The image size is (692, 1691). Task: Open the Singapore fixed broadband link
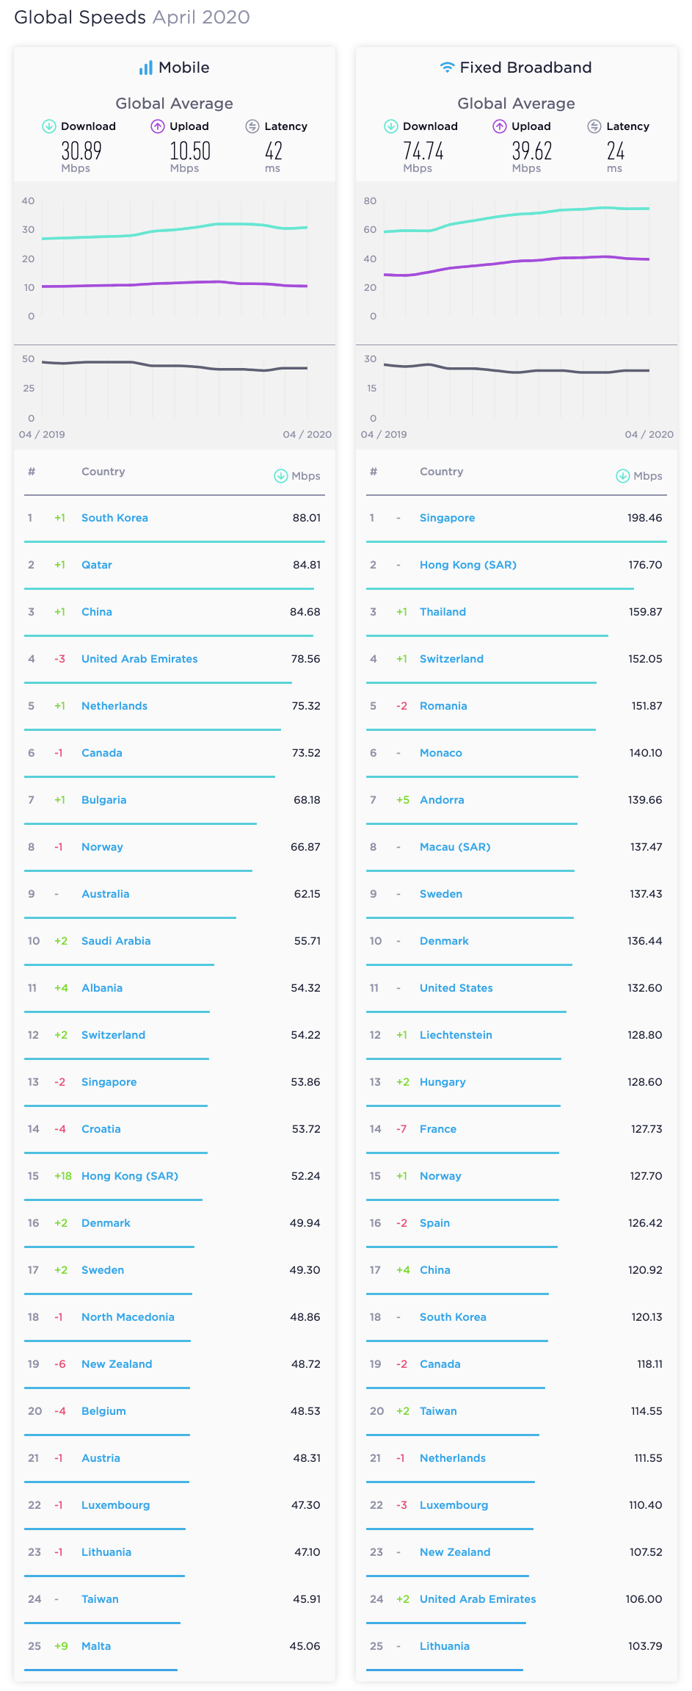(447, 518)
